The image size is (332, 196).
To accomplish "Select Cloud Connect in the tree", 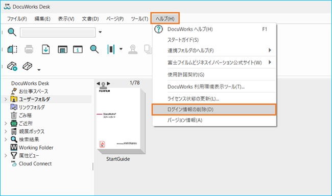I will (x=35, y=164).
